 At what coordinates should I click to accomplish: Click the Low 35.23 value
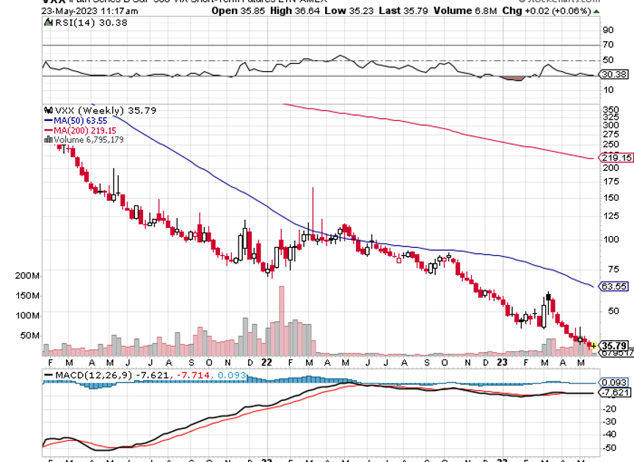(x=349, y=11)
